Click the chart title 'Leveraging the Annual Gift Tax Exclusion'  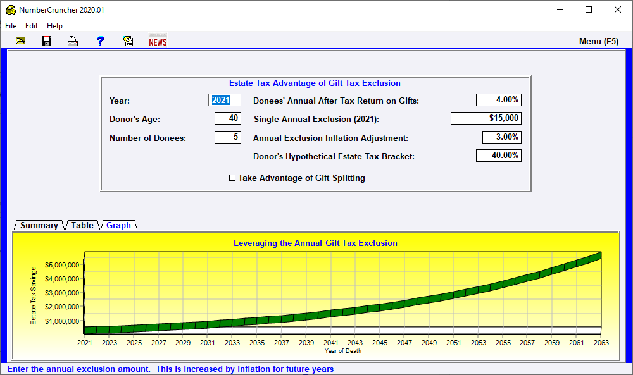coord(315,243)
